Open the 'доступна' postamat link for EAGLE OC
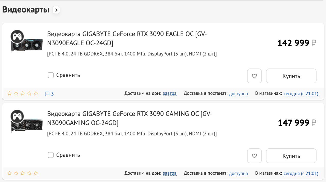The image size is (326, 182). pyautogui.click(x=238, y=94)
